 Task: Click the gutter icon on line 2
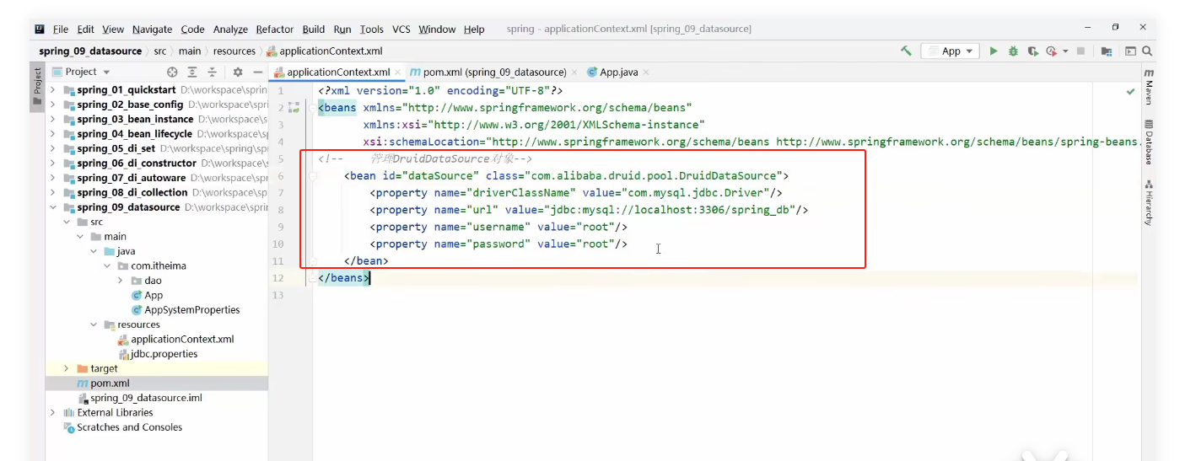[x=294, y=108]
